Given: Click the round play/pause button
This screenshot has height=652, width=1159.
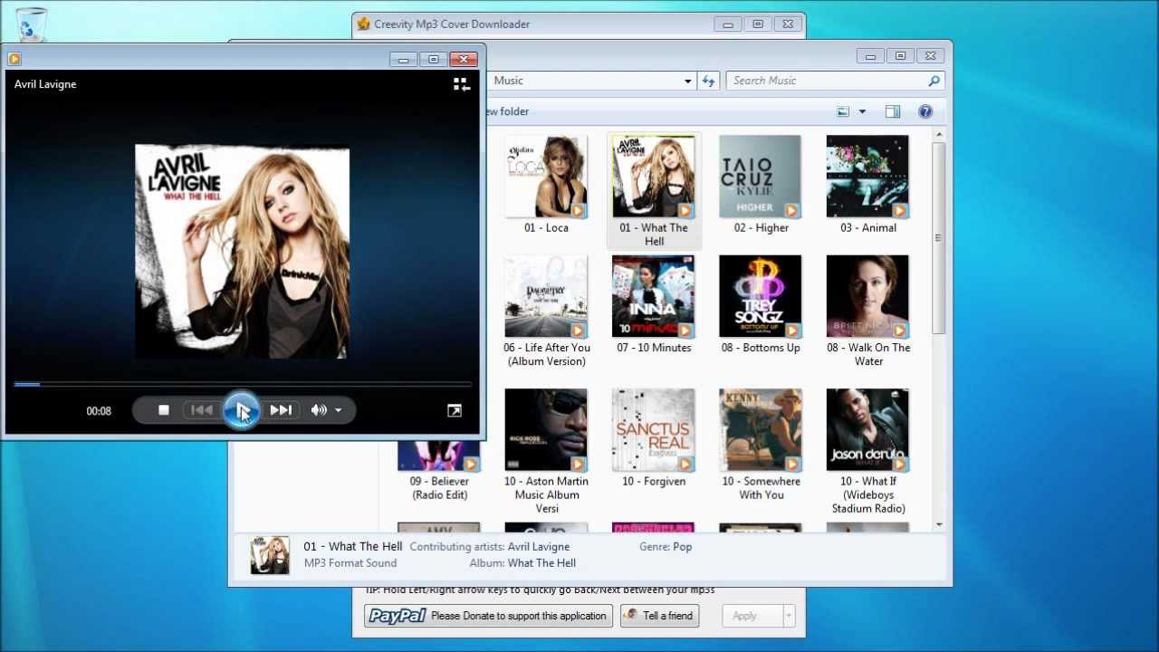Looking at the screenshot, I should point(242,410).
